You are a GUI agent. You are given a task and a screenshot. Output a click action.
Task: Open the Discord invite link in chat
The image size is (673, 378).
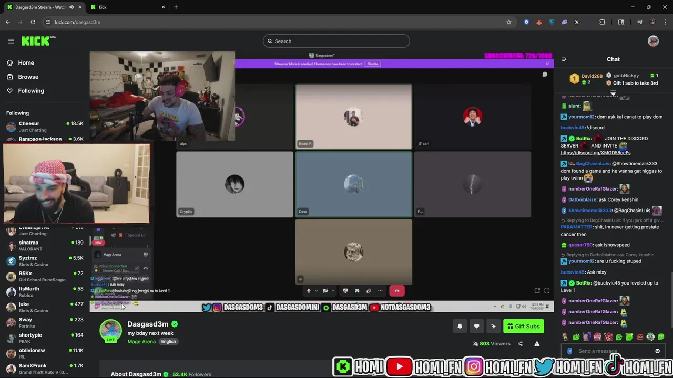point(595,153)
